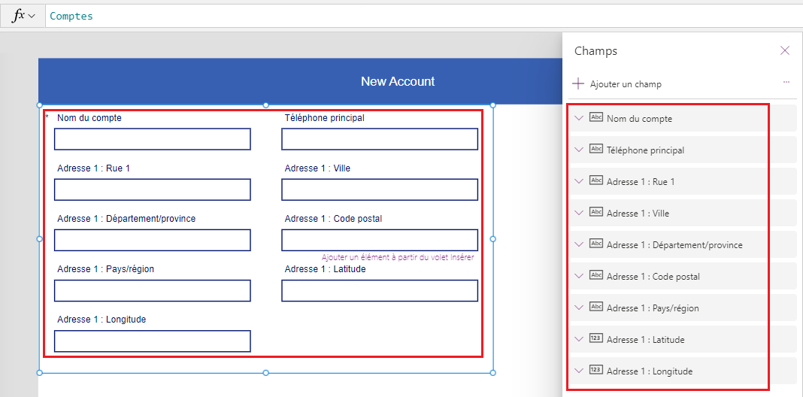This screenshot has width=803, height=397.
Task: Click the Abc icon beside Adresse 1 : Rue 1
Action: [x=596, y=180]
